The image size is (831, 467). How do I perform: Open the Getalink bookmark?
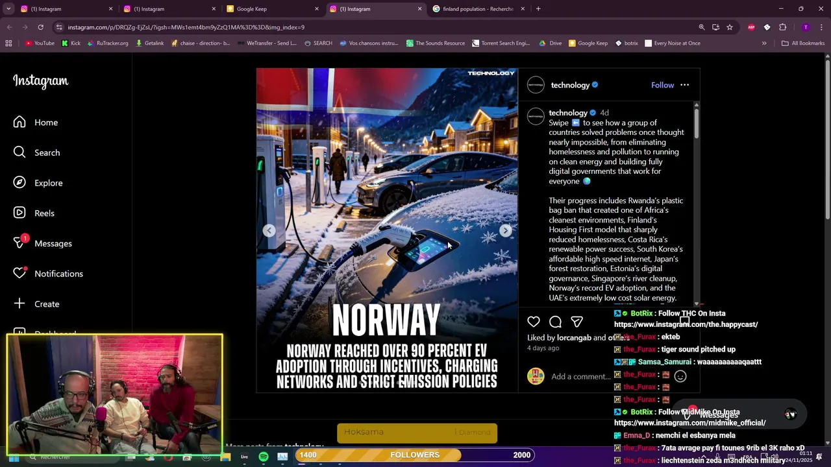click(x=149, y=43)
